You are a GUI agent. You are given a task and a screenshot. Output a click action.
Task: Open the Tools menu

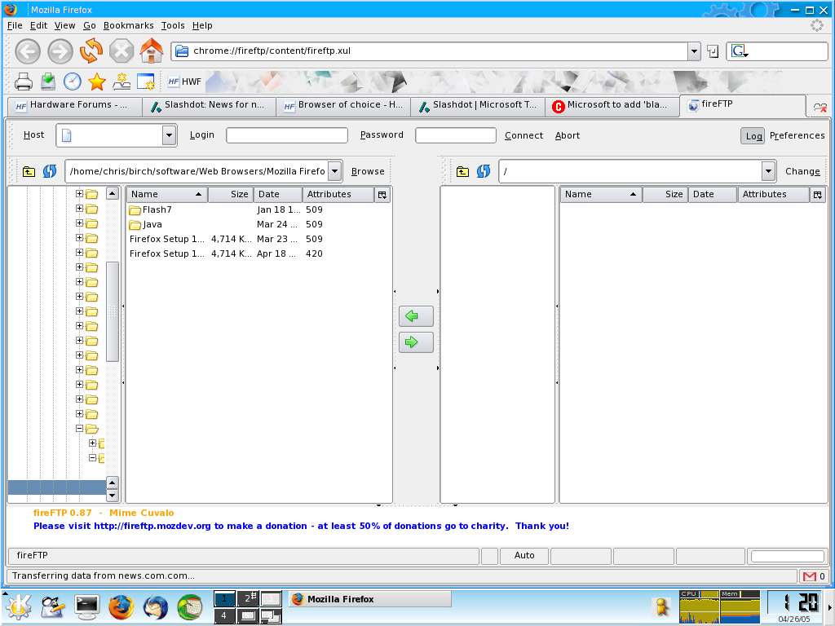click(173, 25)
